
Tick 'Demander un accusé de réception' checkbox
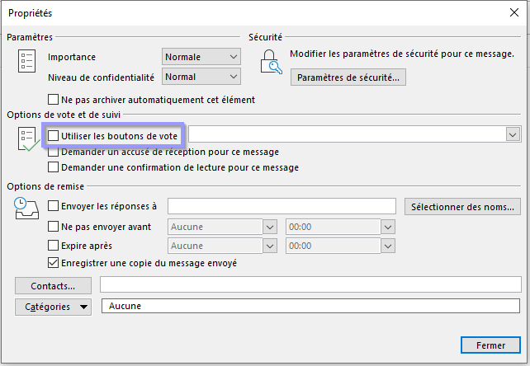click(x=53, y=152)
